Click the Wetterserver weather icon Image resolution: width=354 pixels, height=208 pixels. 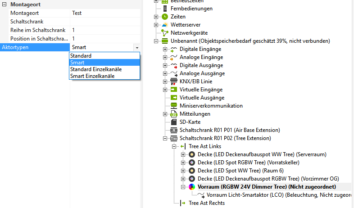(165, 25)
